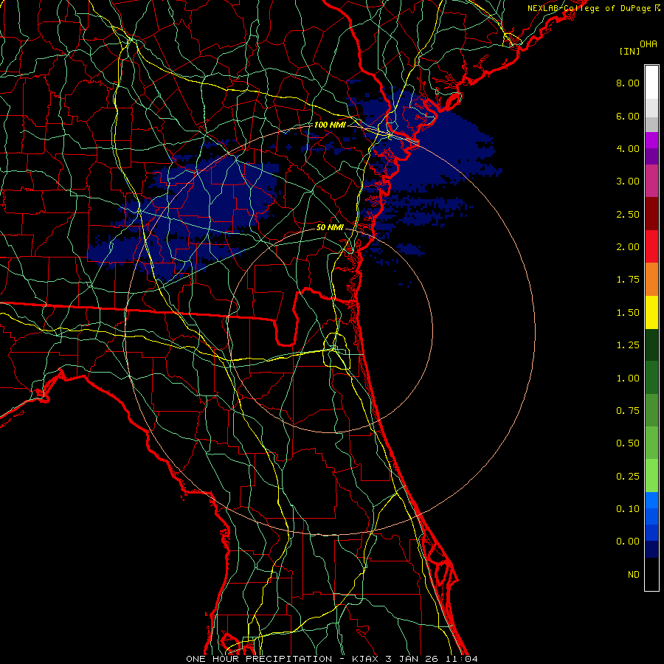Click the 6.00 legend value
The height and width of the screenshot is (664, 664).
(x=628, y=116)
